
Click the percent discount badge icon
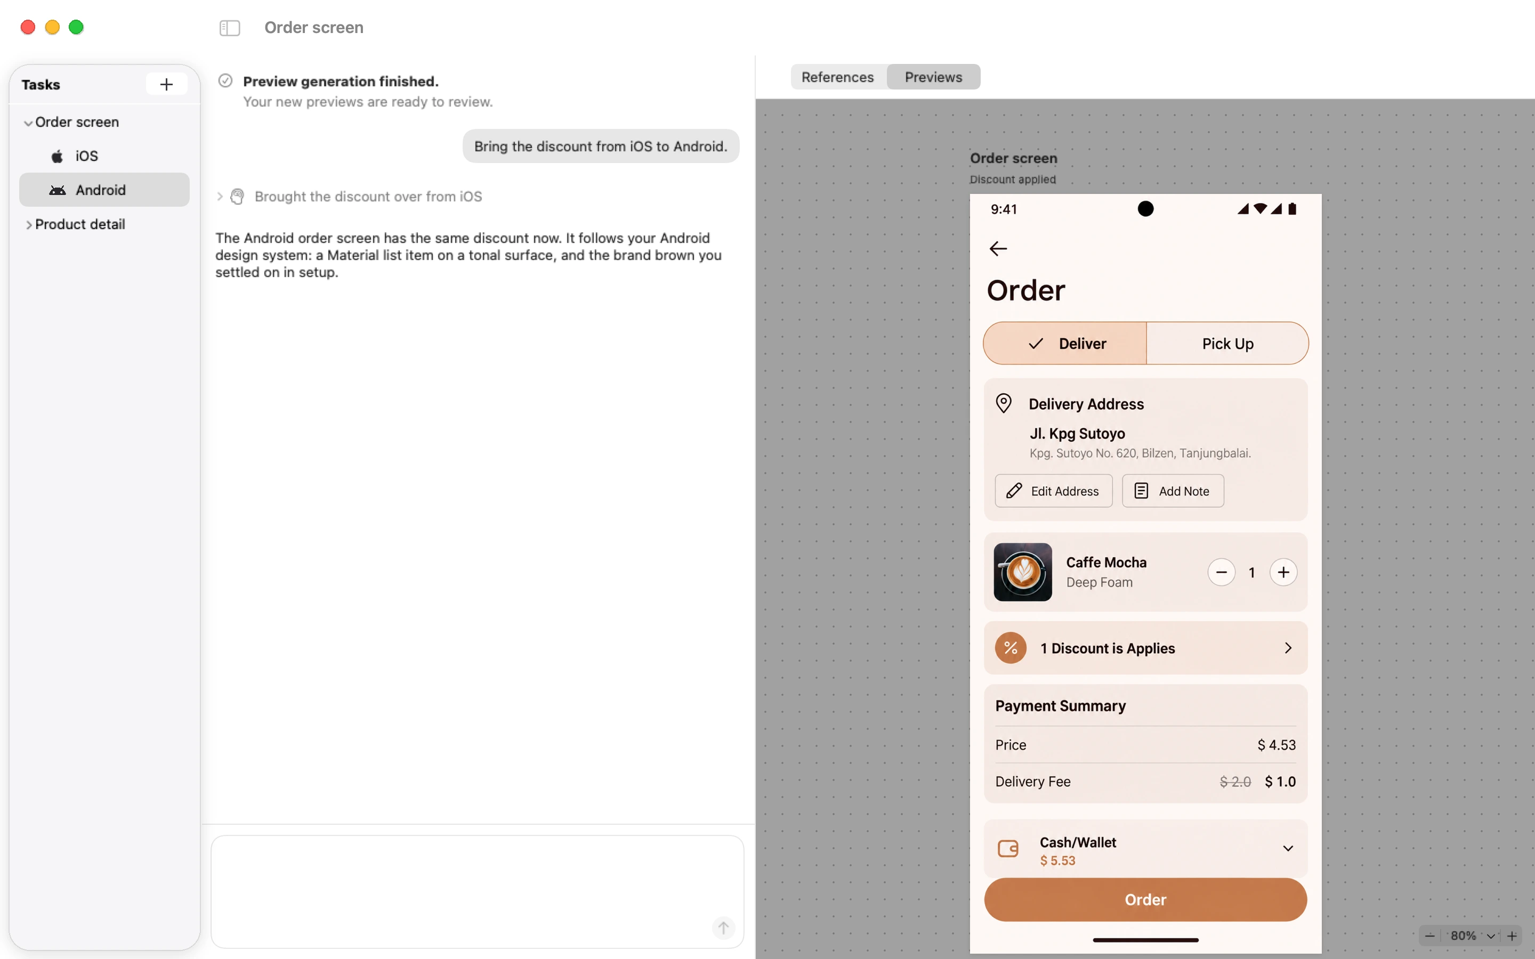point(1011,647)
